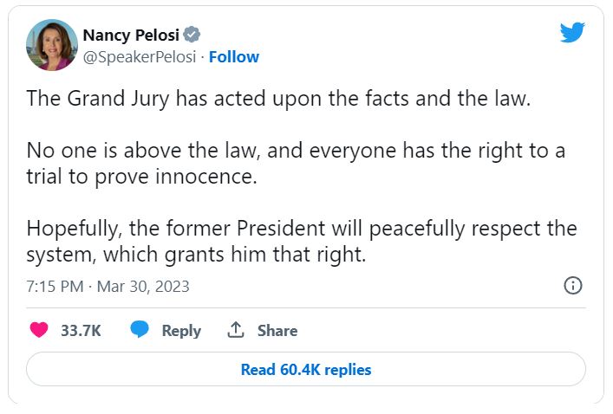Image resolution: width=613 pixels, height=414 pixels.
Task: Open Read 60.4K replies button
Action: 305,370
